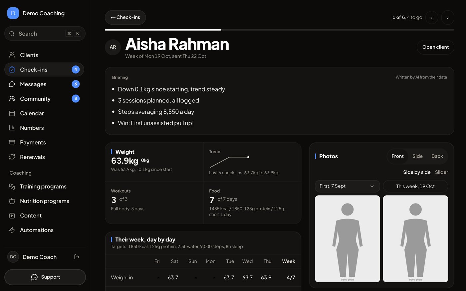Click the Demo Coaching logo icon
This screenshot has height=291, width=466.
[13, 13]
